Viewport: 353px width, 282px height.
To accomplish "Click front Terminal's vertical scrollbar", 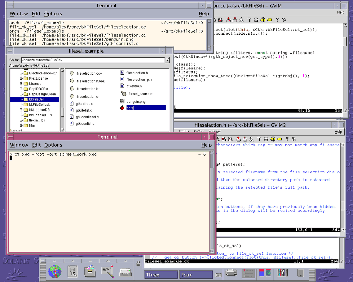I will coord(211,202).
